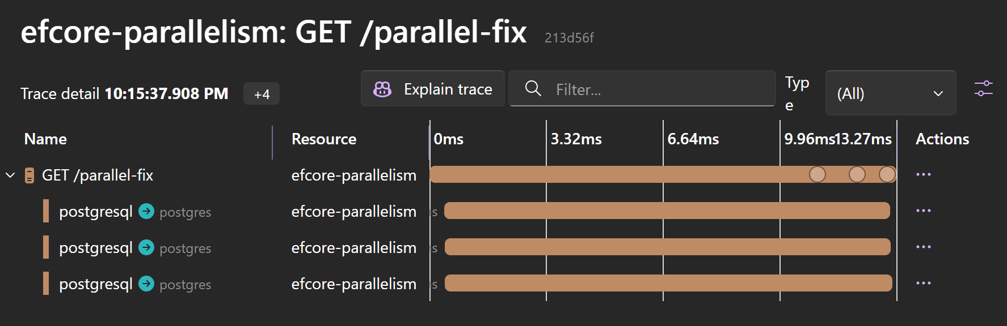Collapse the GET /parallel-fix span using its chevron
1007x326 pixels.
[9, 175]
